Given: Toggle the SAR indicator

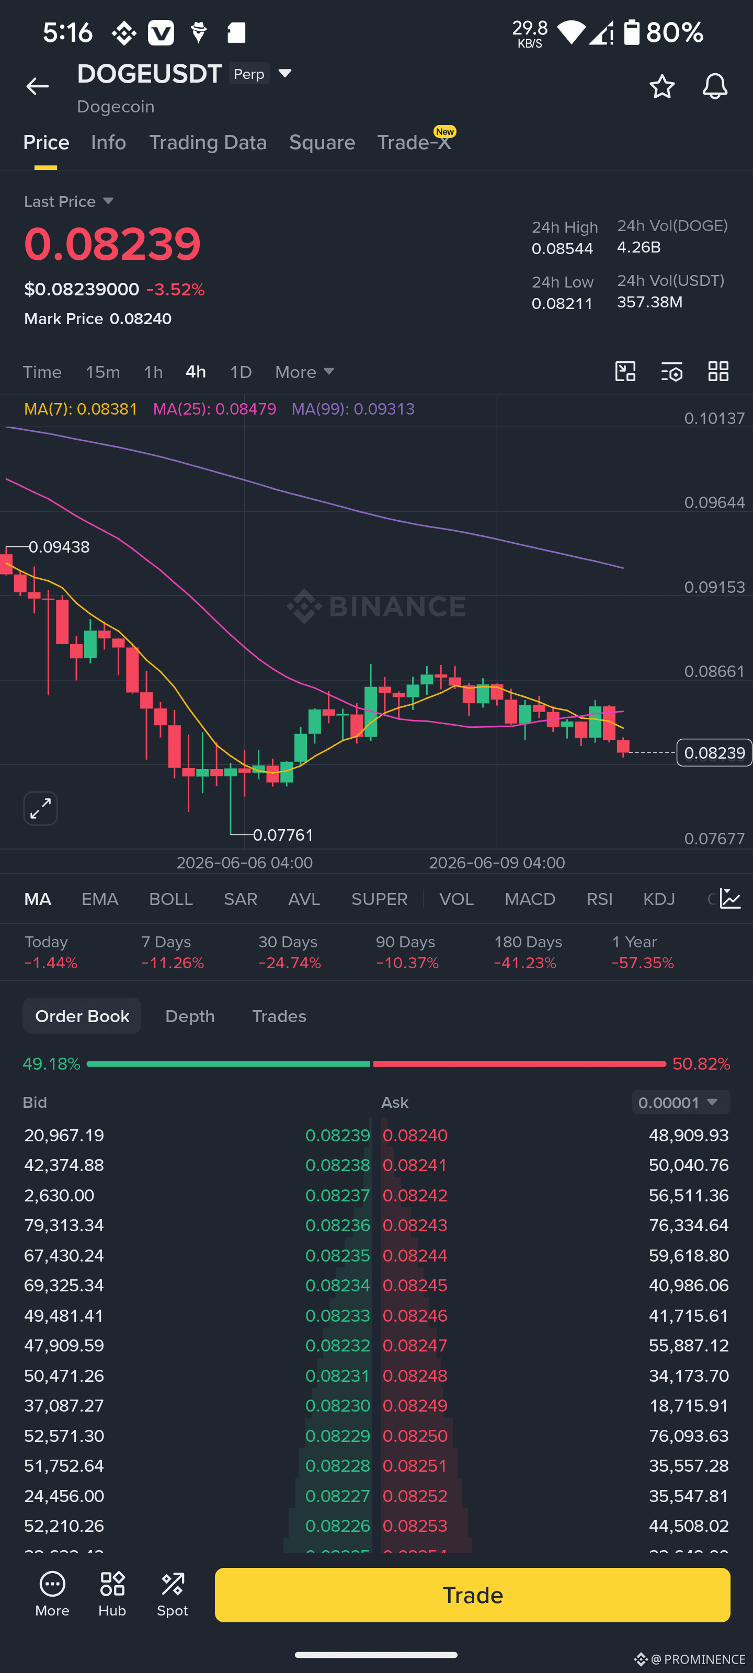Looking at the screenshot, I should (x=241, y=899).
